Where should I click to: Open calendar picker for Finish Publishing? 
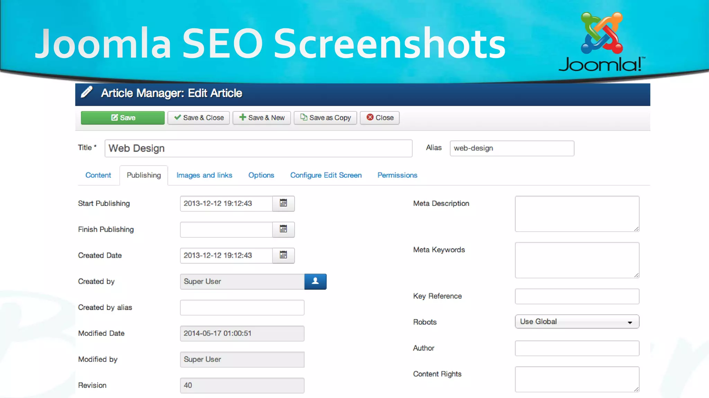coord(283,229)
